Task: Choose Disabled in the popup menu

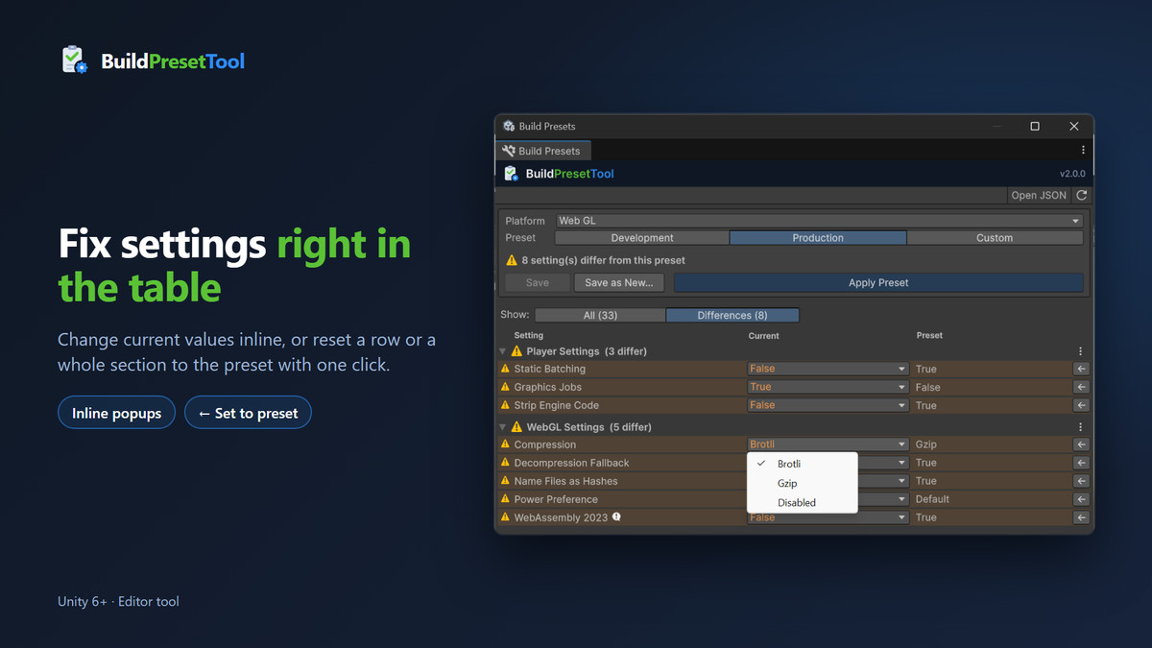Action: (x=802, y=502)
